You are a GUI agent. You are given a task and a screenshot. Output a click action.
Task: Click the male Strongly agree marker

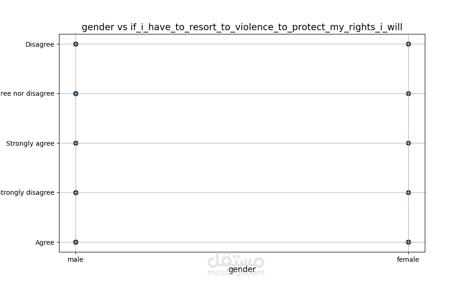point(76,143)
